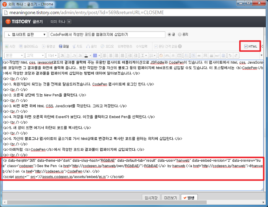This screenshot has height=207, width=268.
Task: Align text right
Action: pos(116,56)
